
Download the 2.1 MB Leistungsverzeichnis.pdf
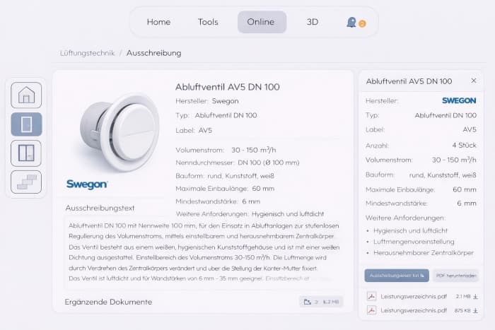475,297
